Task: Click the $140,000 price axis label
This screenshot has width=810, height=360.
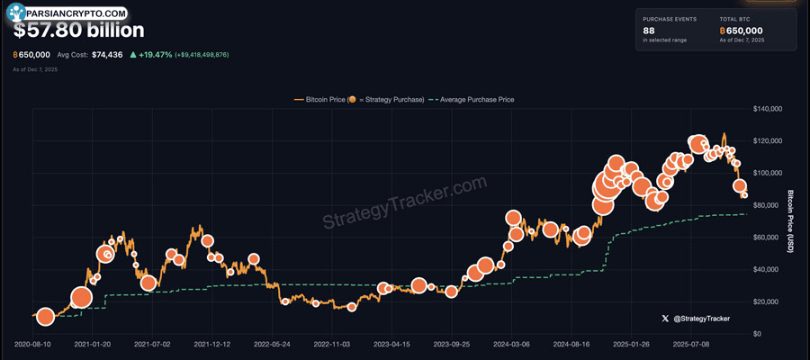Action: click(x=767, y=109)
